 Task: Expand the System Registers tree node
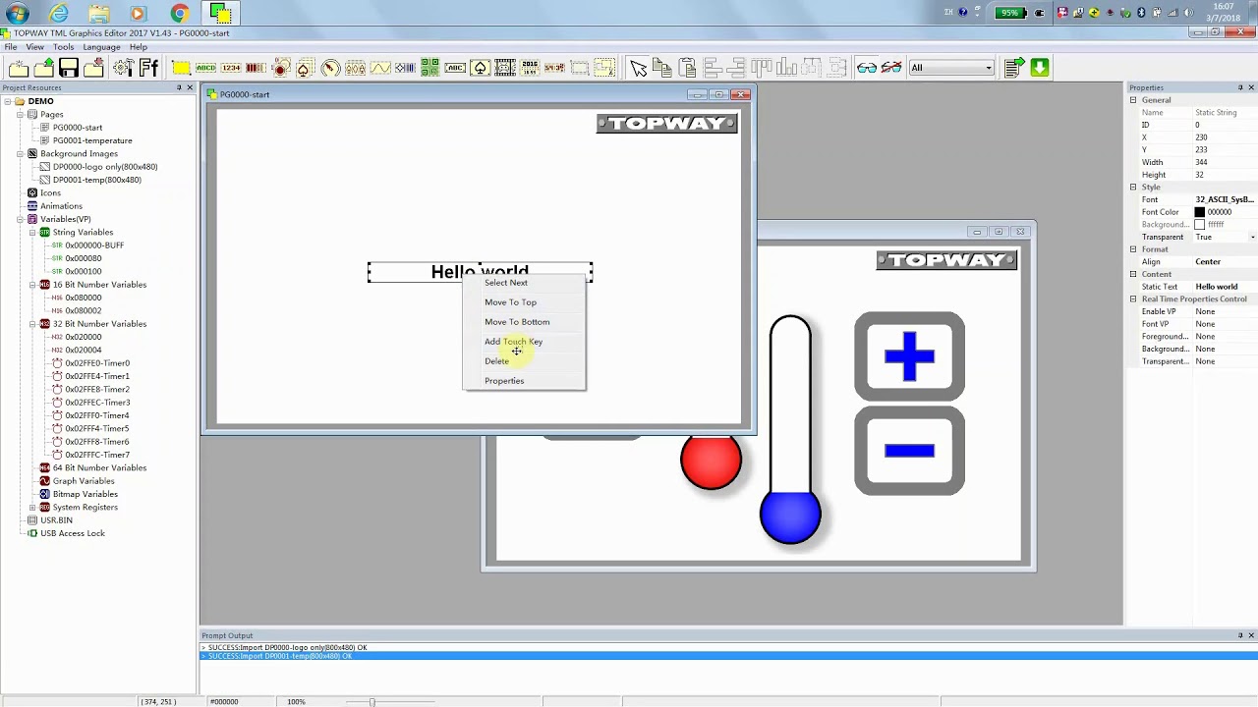pos(31,508)
